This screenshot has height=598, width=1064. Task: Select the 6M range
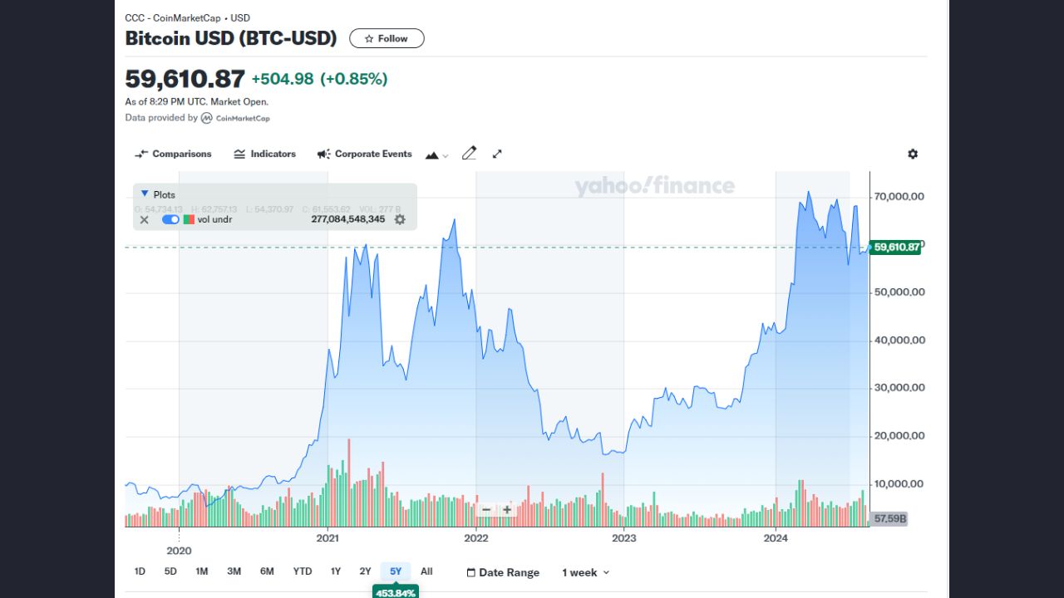pyautogui.click(x=267, y=571)
